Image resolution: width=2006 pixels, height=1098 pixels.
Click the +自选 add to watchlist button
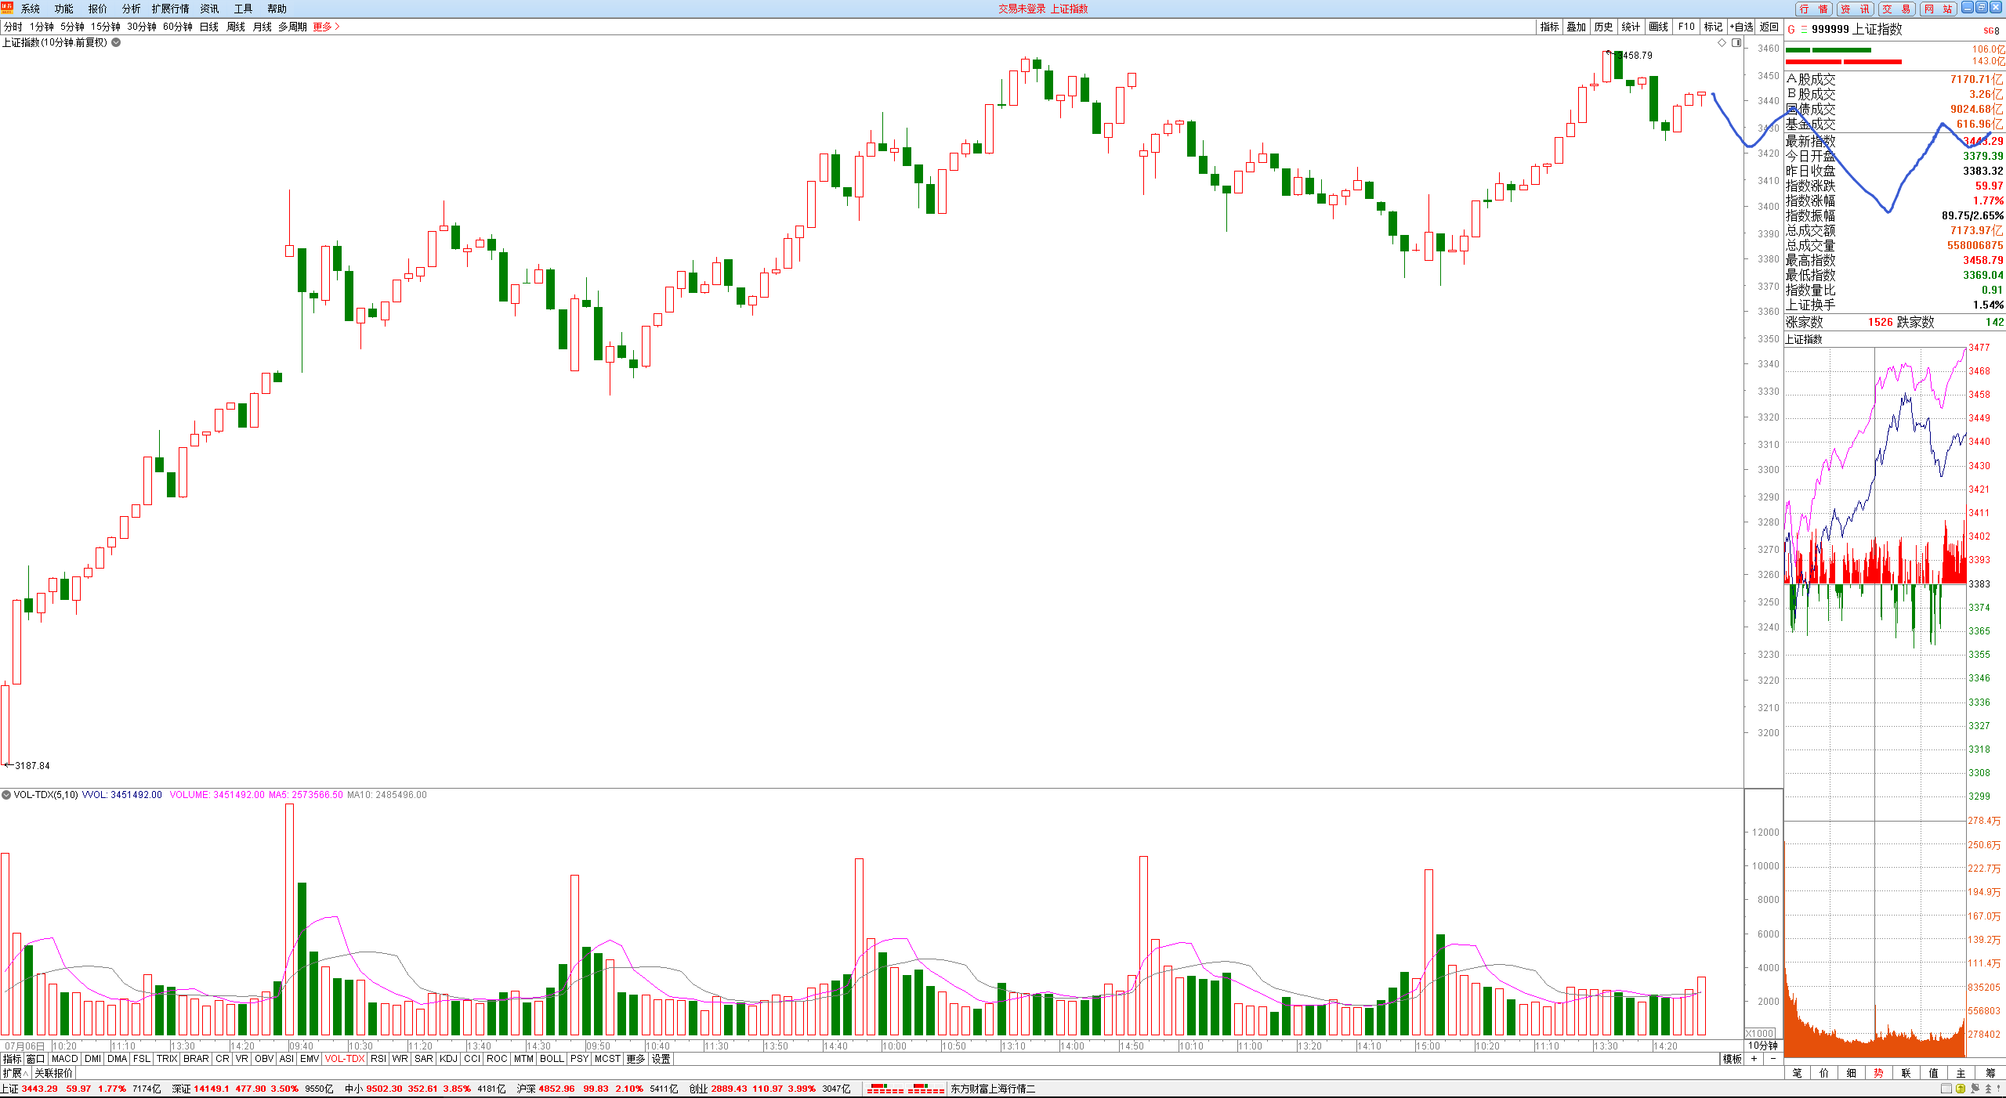(1741, 27)
